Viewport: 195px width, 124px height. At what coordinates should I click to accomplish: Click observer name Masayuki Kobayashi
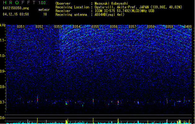[111, 3]
